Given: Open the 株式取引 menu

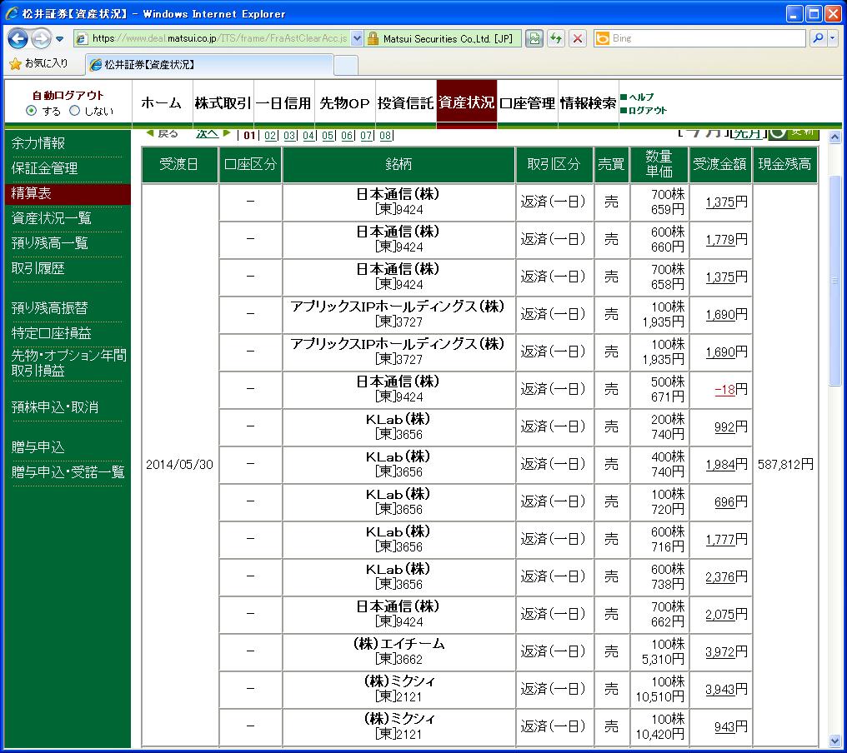Looking at the screenshot, I should (223, 102).
